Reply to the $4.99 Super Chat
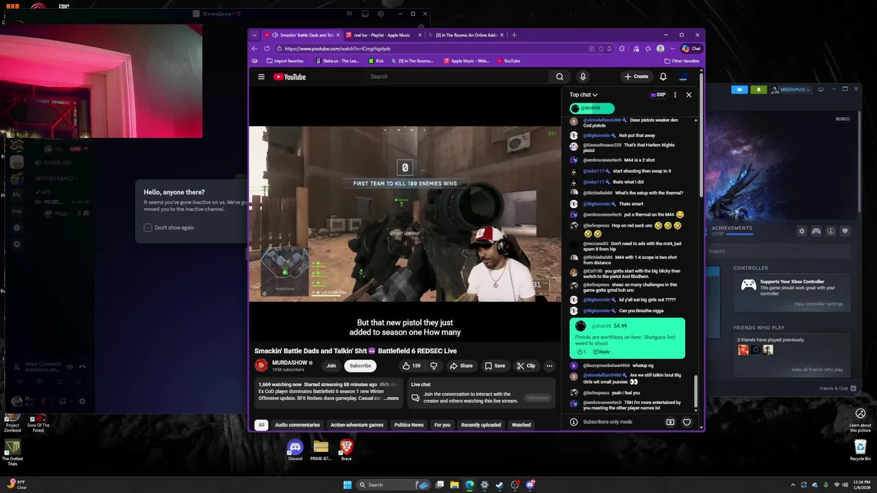This screenshot has width=877, height=493. click(601, 352)
